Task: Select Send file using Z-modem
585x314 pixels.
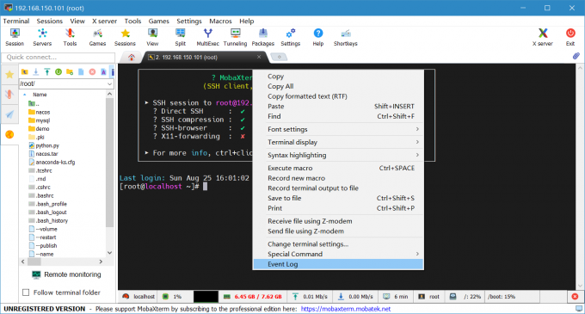Action: click(338, 231)
